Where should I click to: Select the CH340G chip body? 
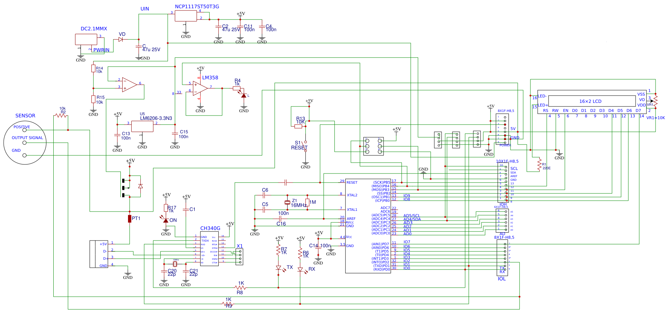coord(209,249)
